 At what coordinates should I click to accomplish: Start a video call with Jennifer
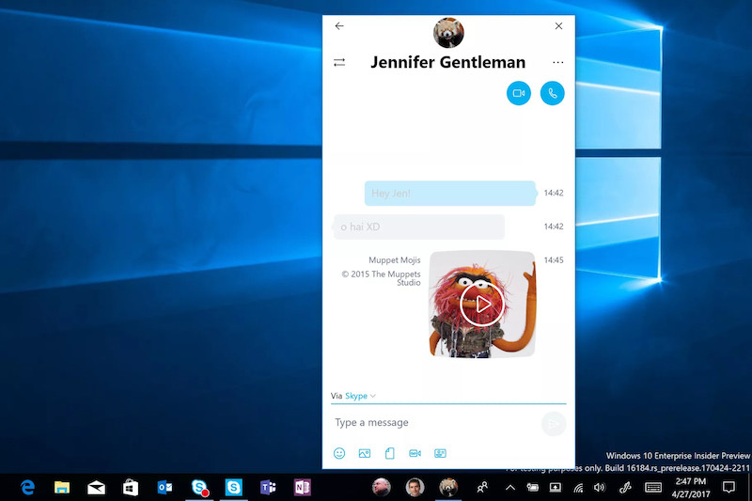pos(518,93)
